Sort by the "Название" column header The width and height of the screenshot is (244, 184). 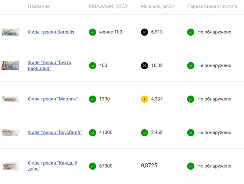[x=38, y=6]
